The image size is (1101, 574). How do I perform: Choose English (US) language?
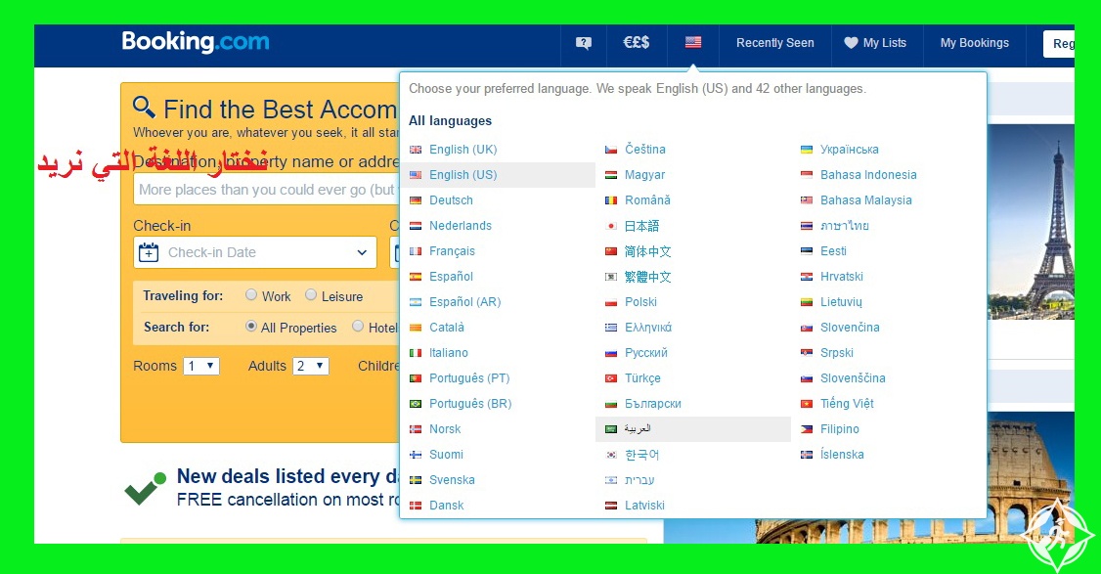[462, 175]
